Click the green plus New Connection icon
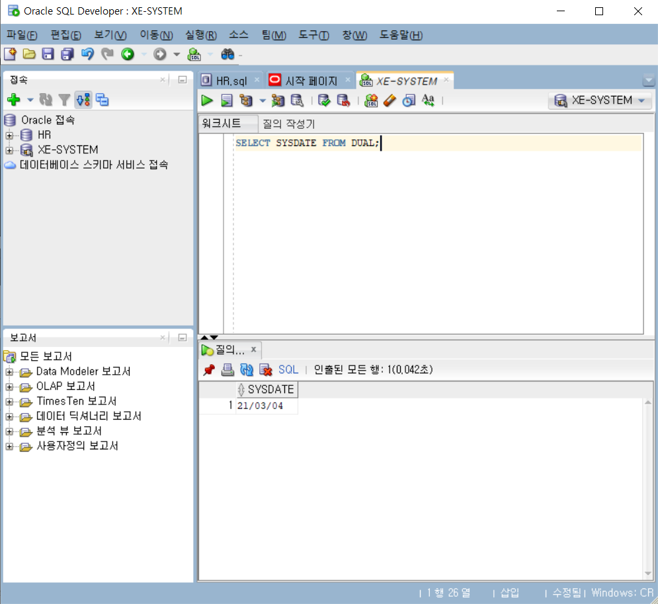This screenshot has width=658, height=604. pyautogui.click(x=14, y=100)
